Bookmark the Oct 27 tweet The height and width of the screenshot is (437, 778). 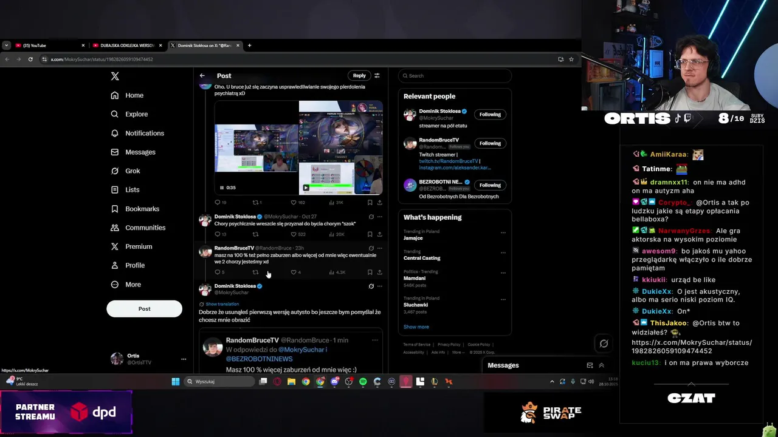(370, 234)
